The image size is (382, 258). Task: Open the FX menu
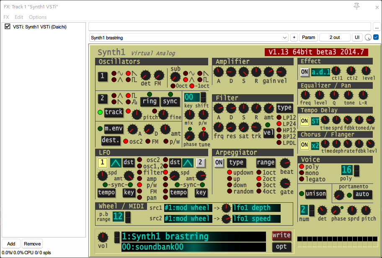coord(6,17)
